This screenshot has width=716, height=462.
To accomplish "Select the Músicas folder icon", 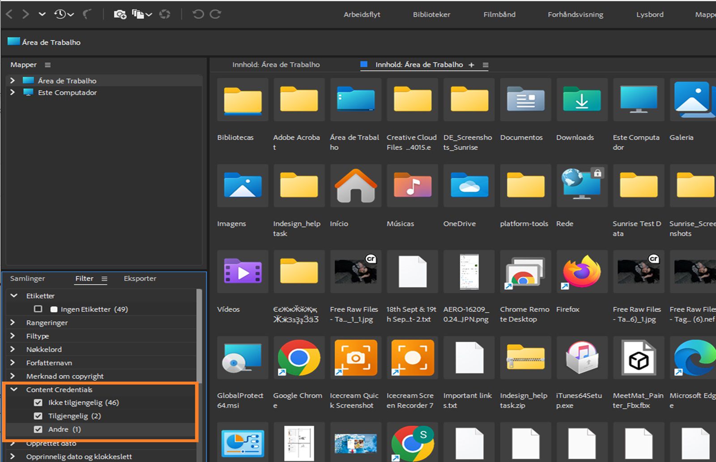I will pos(412,185).
